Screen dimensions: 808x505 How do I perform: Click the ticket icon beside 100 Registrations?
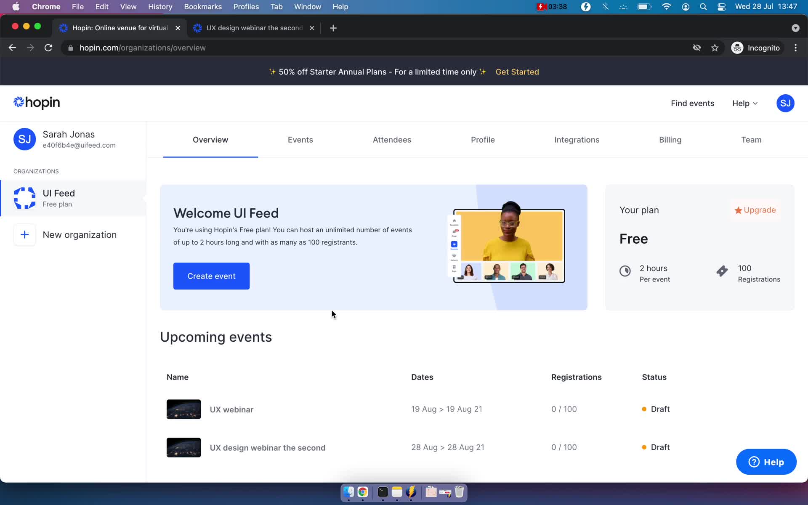(722, 271)
